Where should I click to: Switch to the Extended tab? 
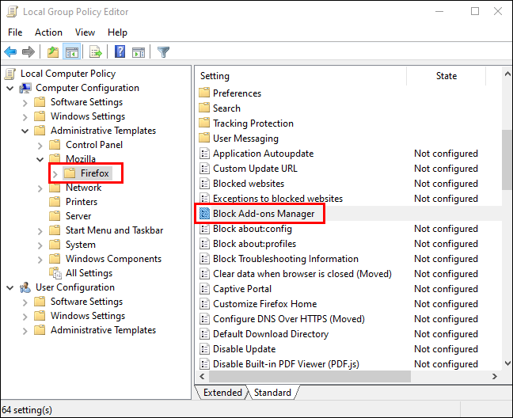pyautogui.click(x=222, y=392)
